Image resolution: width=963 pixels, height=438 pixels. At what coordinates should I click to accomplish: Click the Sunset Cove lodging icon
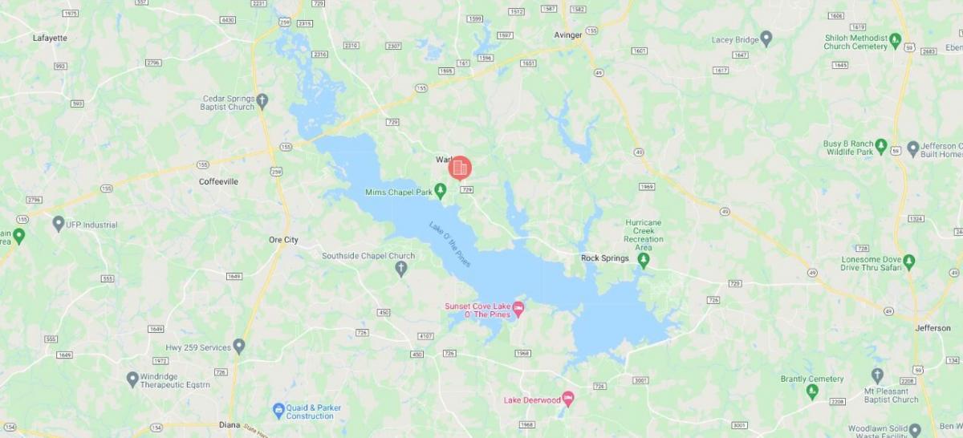pyautogui.click(x=518, y=308)
